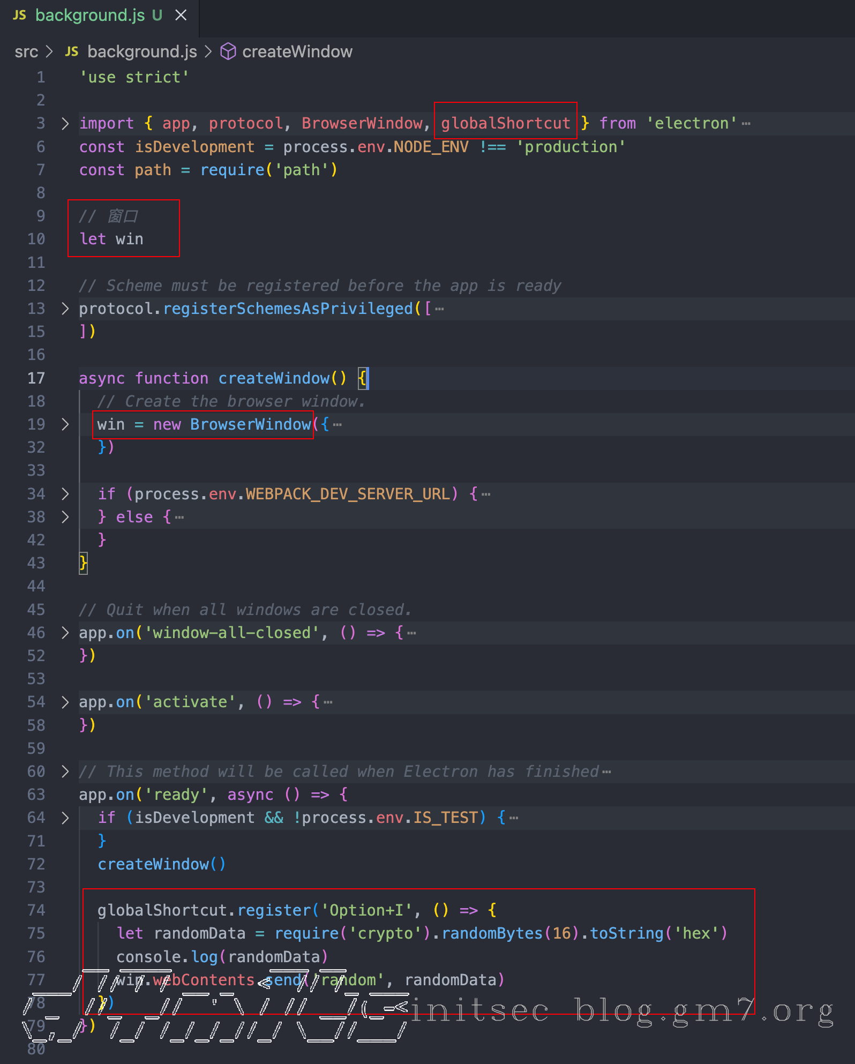Expand the window-all-closed handler

pos(65,633)
